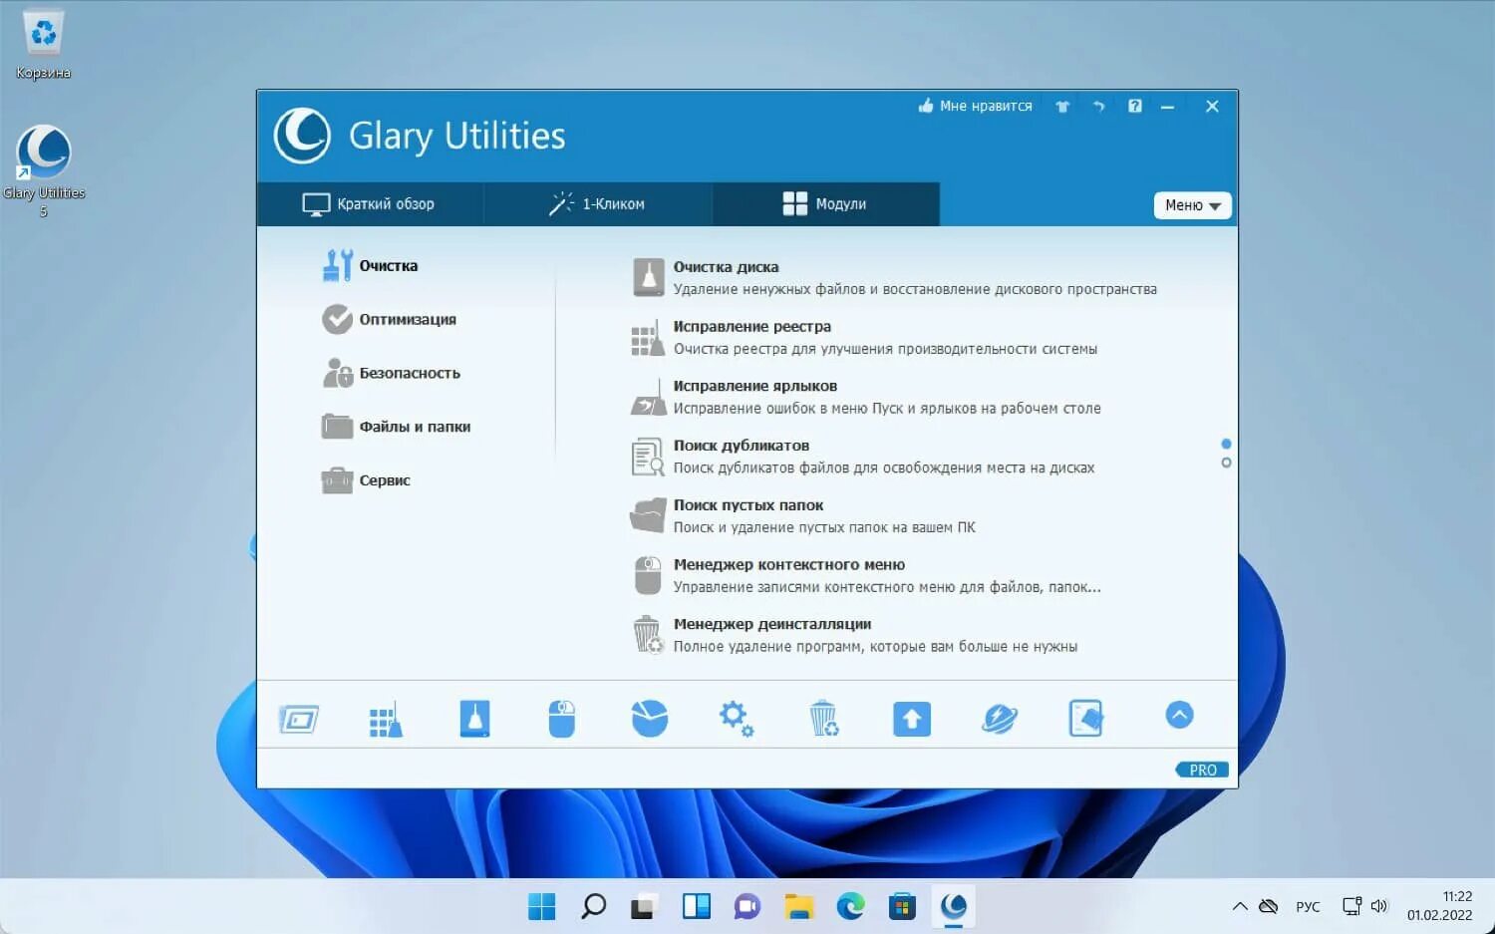
Task: Click the skins T-shirt icon in title bar
Action: click(1062, 107)
